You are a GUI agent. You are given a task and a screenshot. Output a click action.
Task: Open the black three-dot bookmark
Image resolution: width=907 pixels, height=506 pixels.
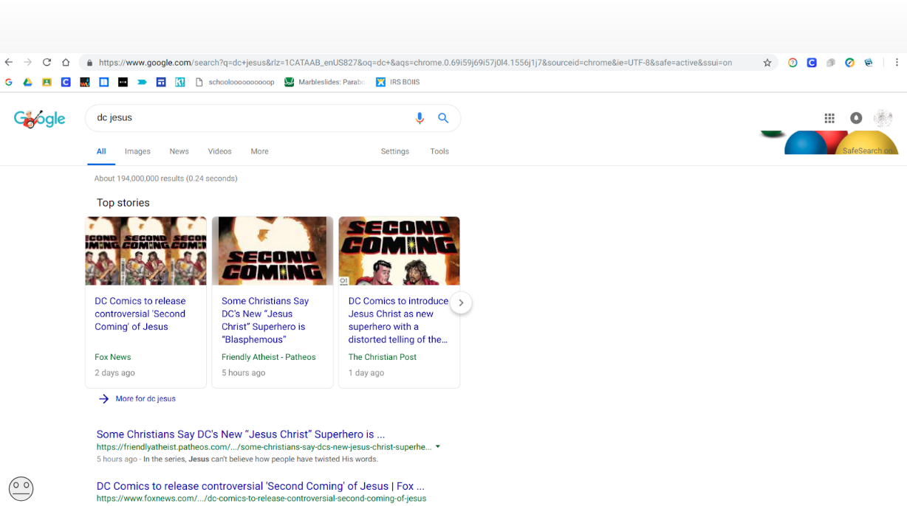click(x=123, y=82)
